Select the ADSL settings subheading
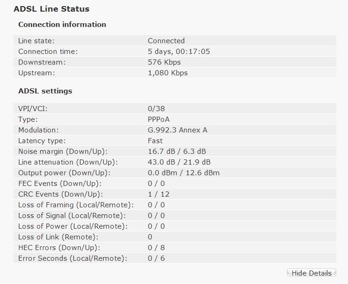 point(45,91)
